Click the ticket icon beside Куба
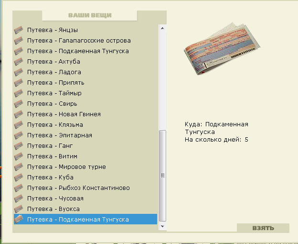The height and width of the screenshot is (244, 298). [19, 177]
